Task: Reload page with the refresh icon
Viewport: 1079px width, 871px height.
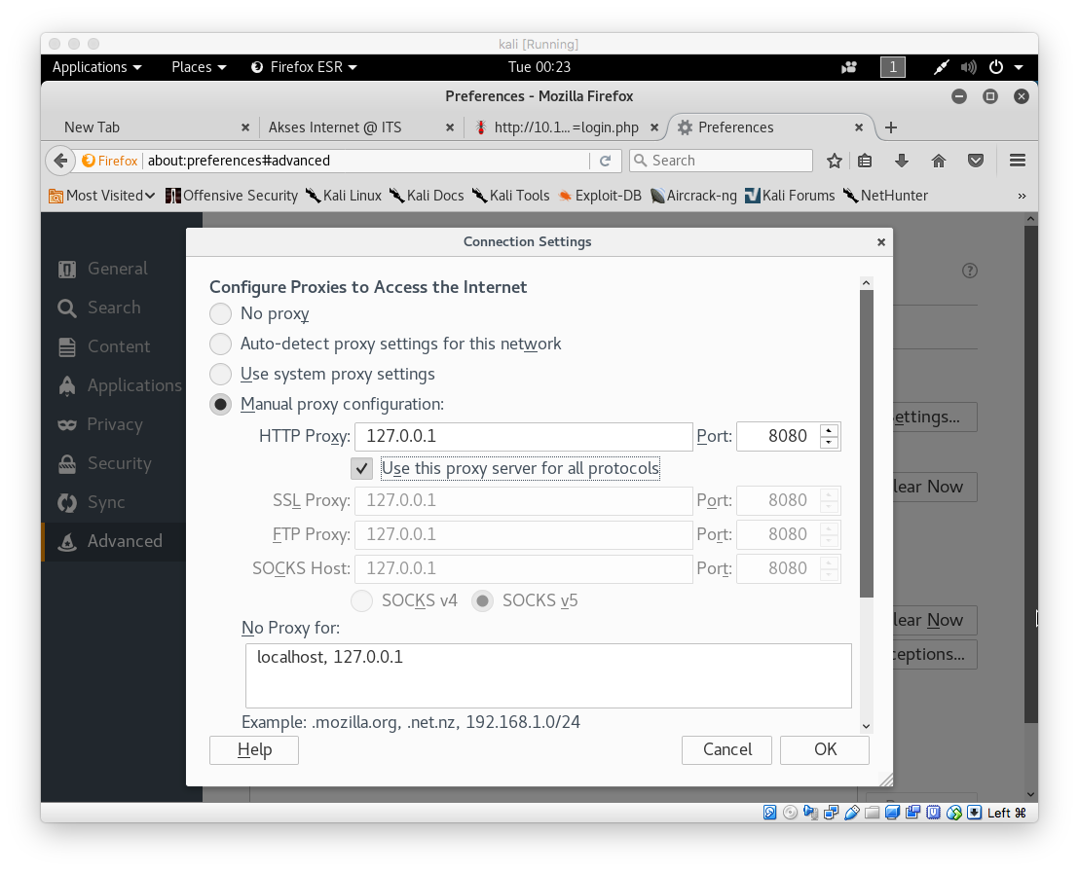Action: [x=605, y=161]
